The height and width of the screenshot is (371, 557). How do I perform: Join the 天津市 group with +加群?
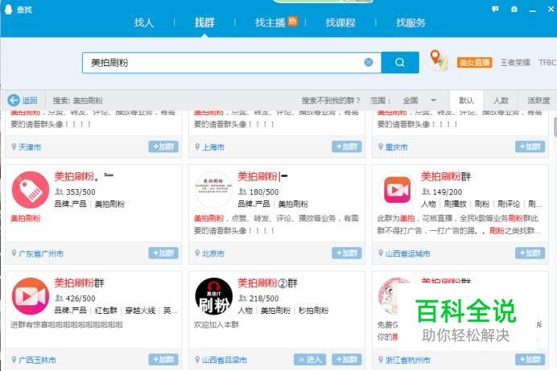163,146
